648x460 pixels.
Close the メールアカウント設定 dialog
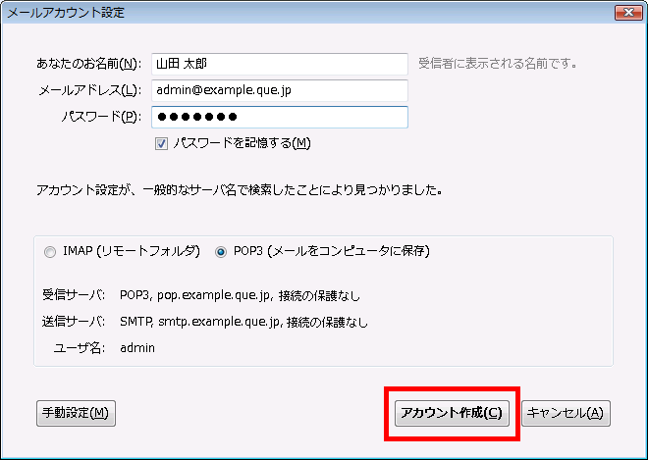point(628,13)
